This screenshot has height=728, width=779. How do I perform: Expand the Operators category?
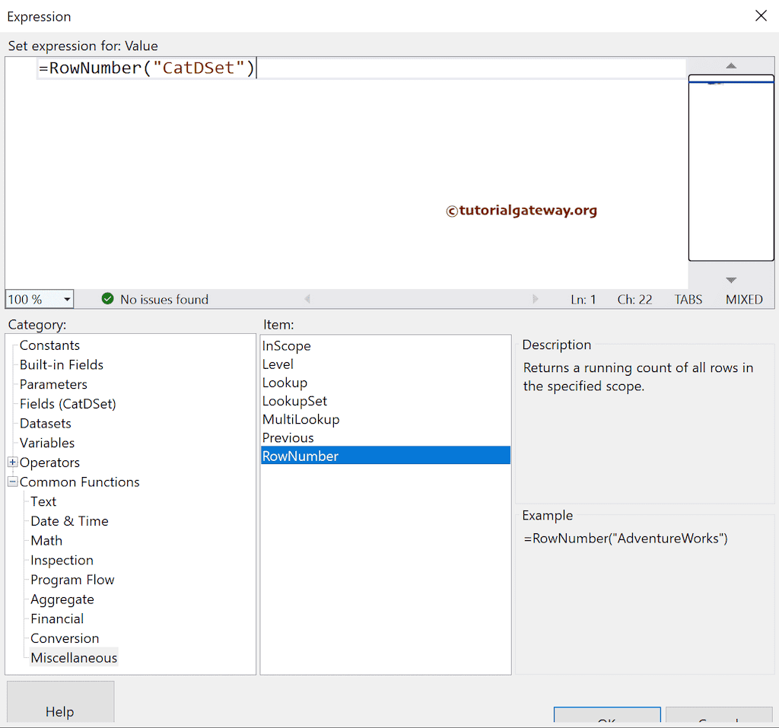pyautogui.click(x=11, y=463)
